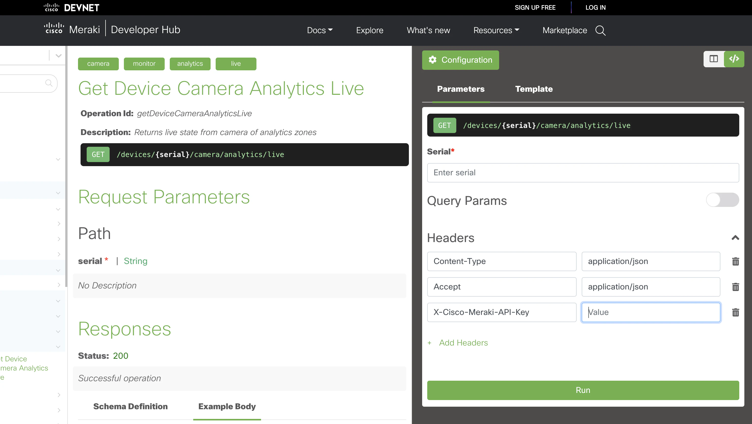This screenshot has width=752, height=424.
Task: Toggle the Query Params switch
Action: (722, 200)
